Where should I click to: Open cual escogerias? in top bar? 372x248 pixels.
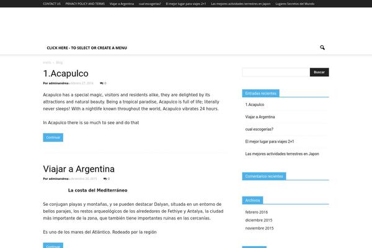click(150, 4)
